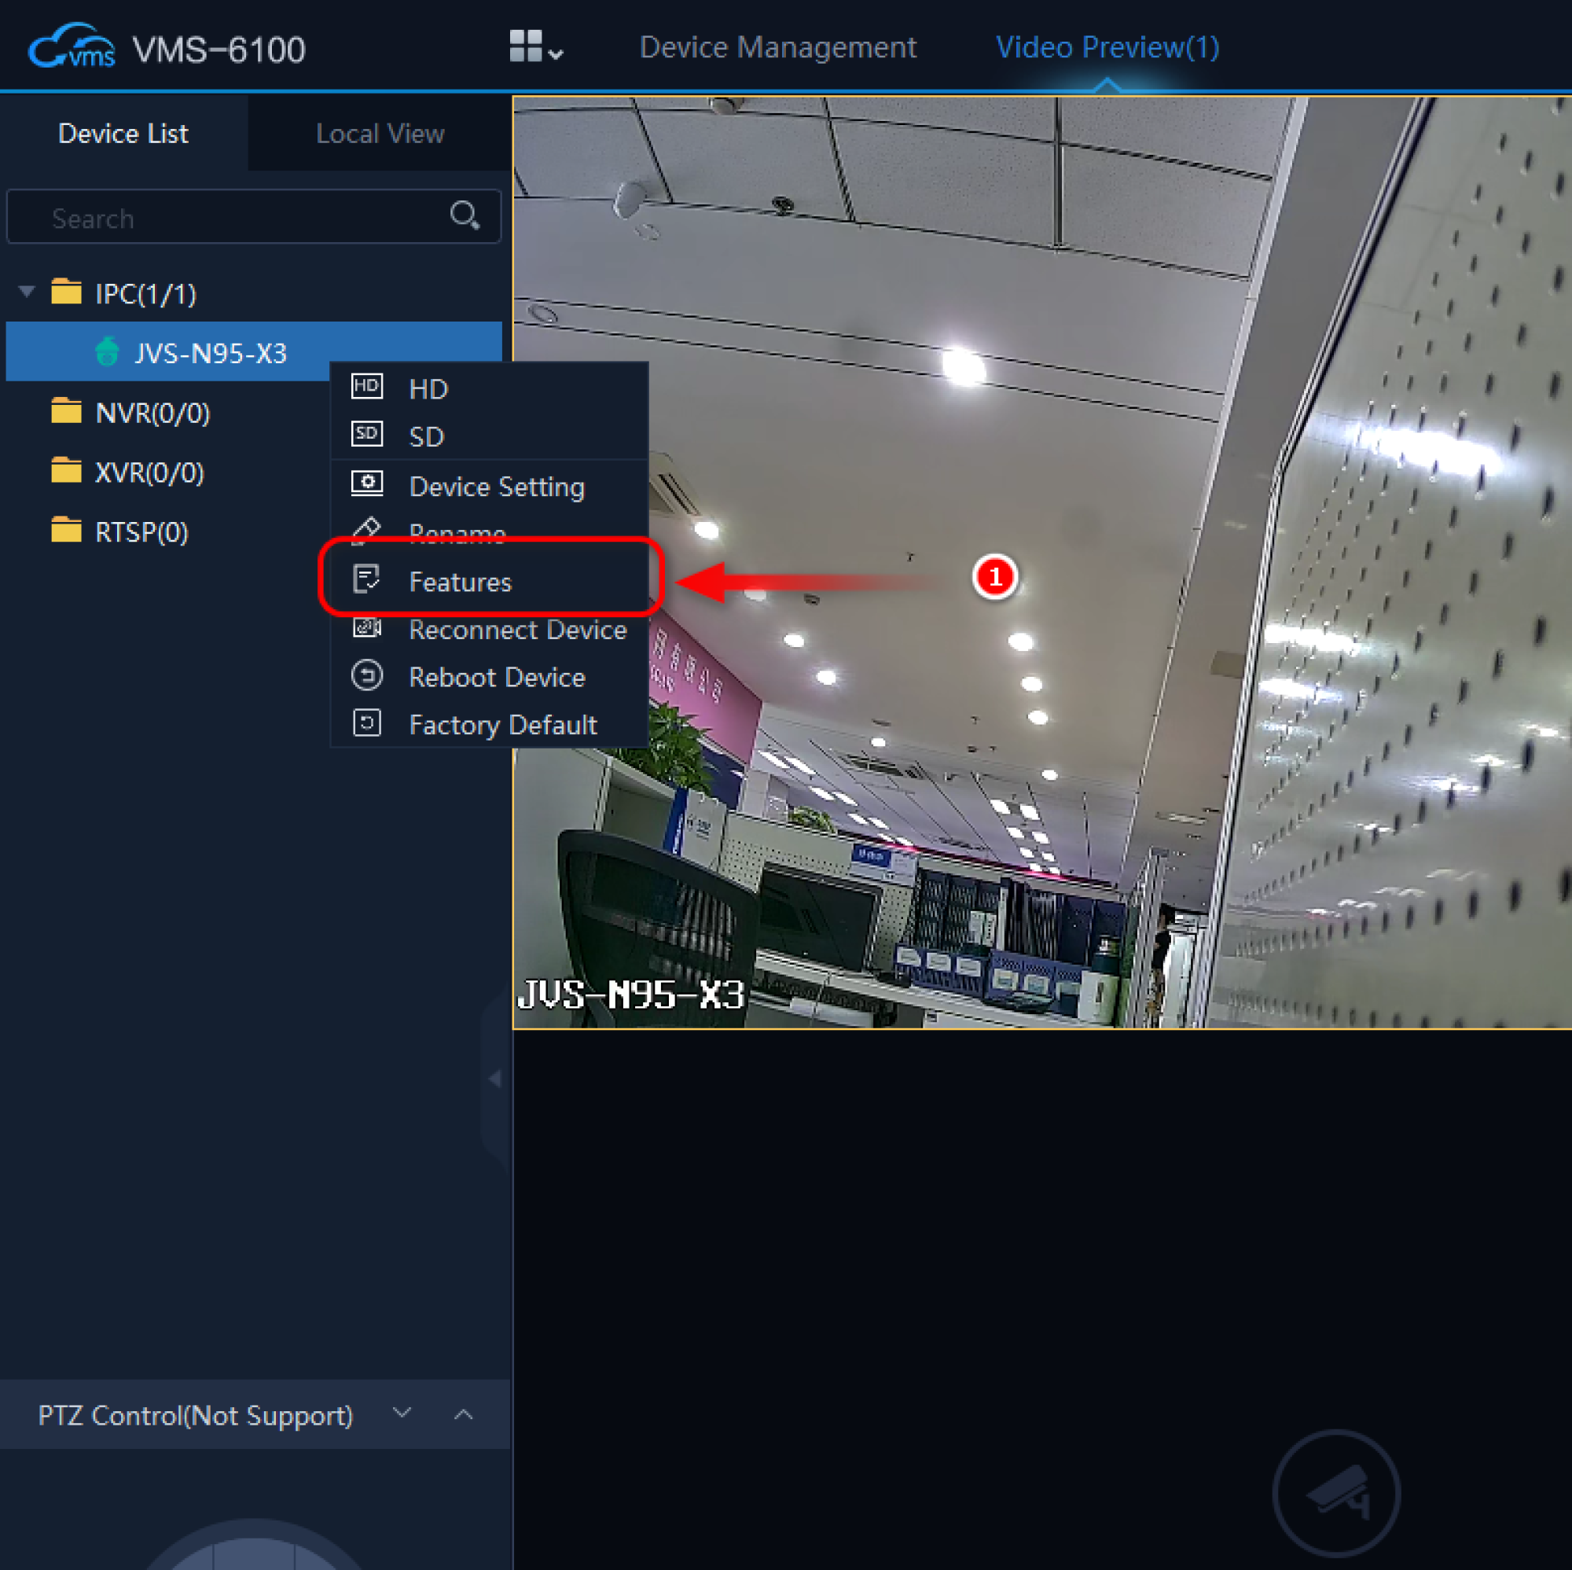Choose Features from the context menu
This screenshot has width=1572, height=1570.
point(461,582)
